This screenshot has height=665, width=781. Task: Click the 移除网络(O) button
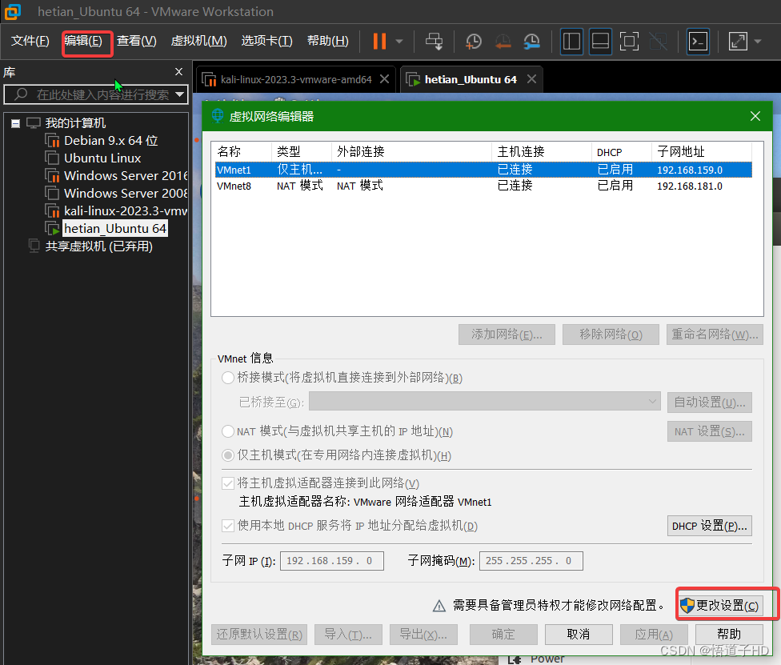[611, 335]
